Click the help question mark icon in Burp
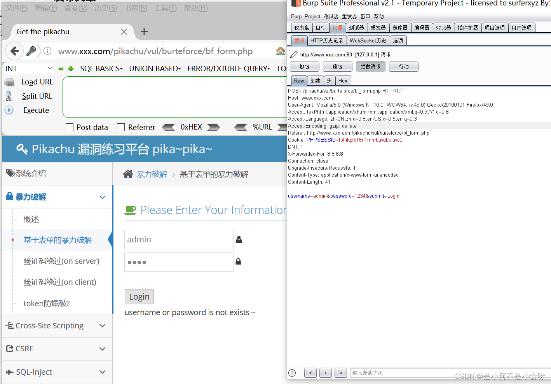The width and height of the screenshot is (551, 384). pyautogui.click(x=292, y=373)
